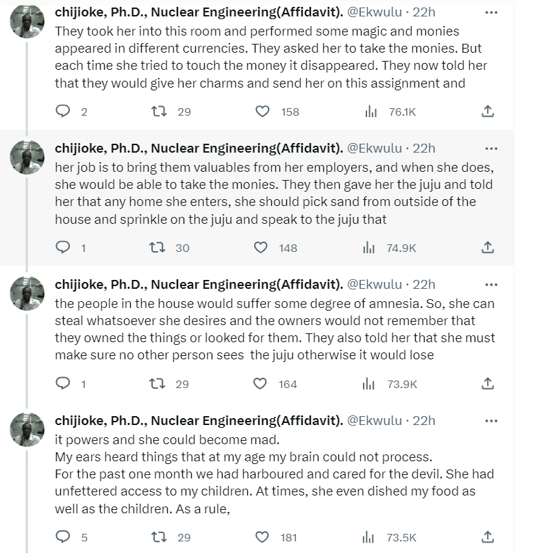Like the tweet with 164 likes
This screenshot has width=539, height=553.
260,383
